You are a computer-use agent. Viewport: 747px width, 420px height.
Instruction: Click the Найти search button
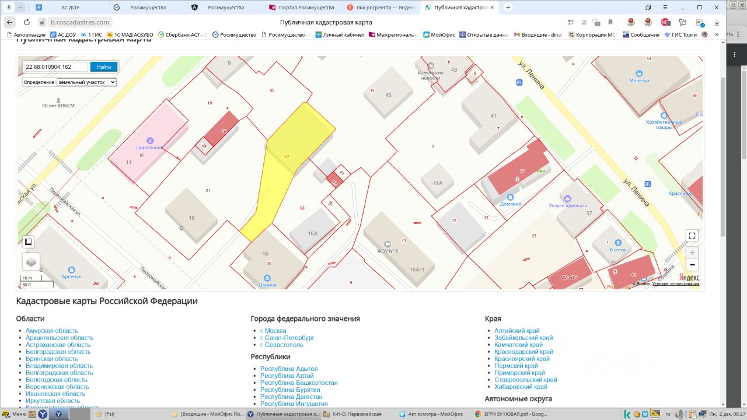click(x=104, y=67)
